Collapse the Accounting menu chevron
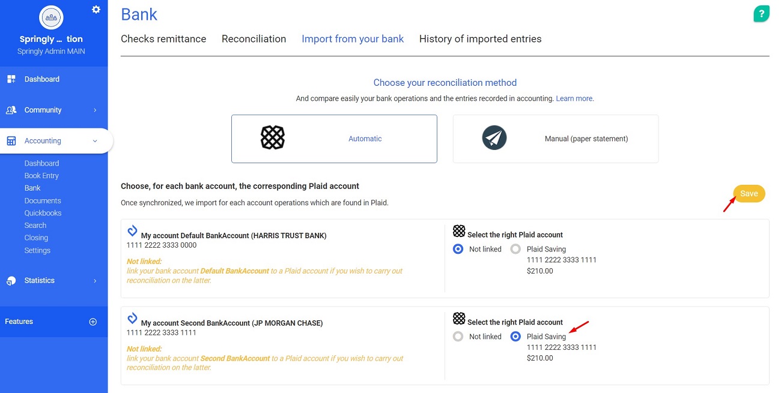 coord(95,141)
